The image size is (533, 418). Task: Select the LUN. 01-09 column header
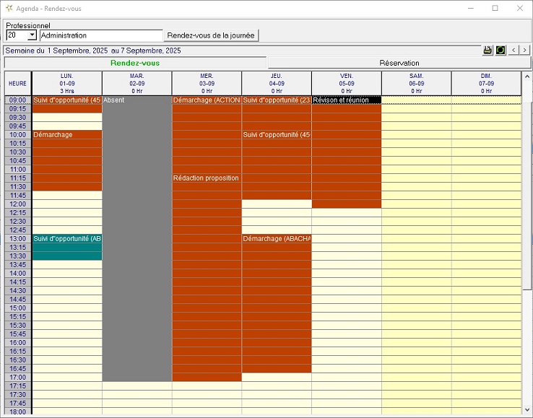(66, 83)
